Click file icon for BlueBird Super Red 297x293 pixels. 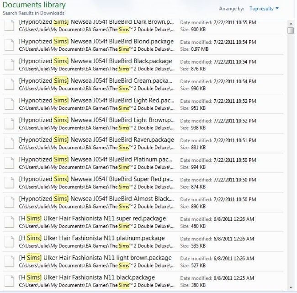(10, 183)
